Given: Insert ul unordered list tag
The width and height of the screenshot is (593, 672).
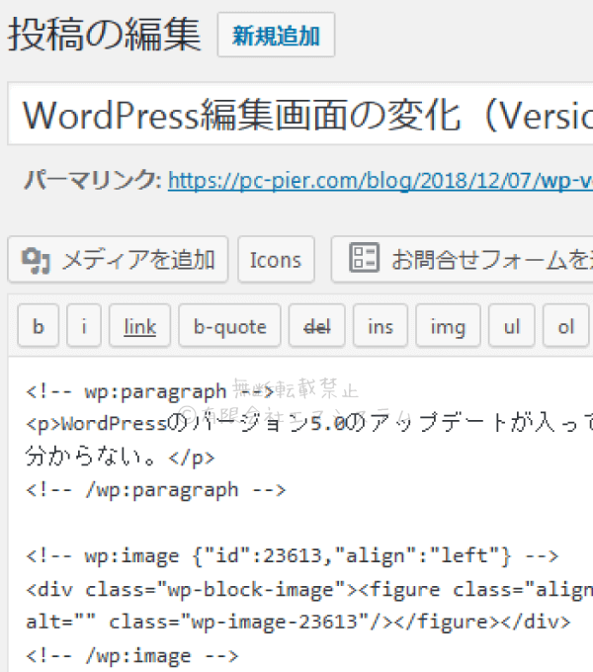Looking at the screenshot, I should (512, 326).
